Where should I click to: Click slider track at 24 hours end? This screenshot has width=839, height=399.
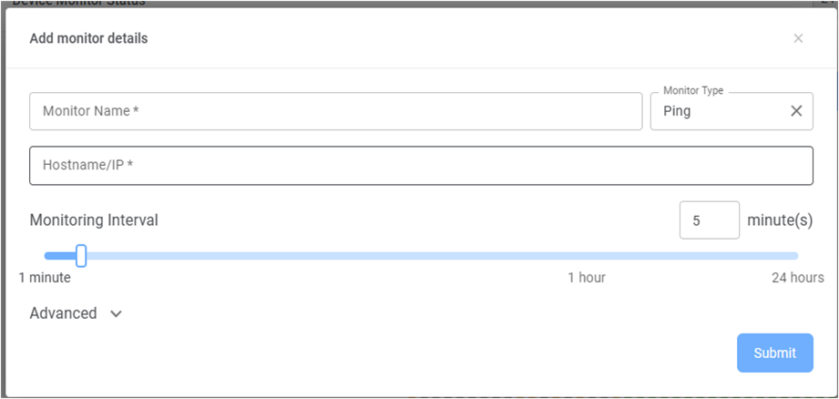(x=795, y=256)
